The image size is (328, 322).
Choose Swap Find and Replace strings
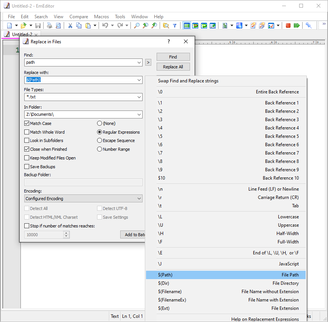pos(226,81)
